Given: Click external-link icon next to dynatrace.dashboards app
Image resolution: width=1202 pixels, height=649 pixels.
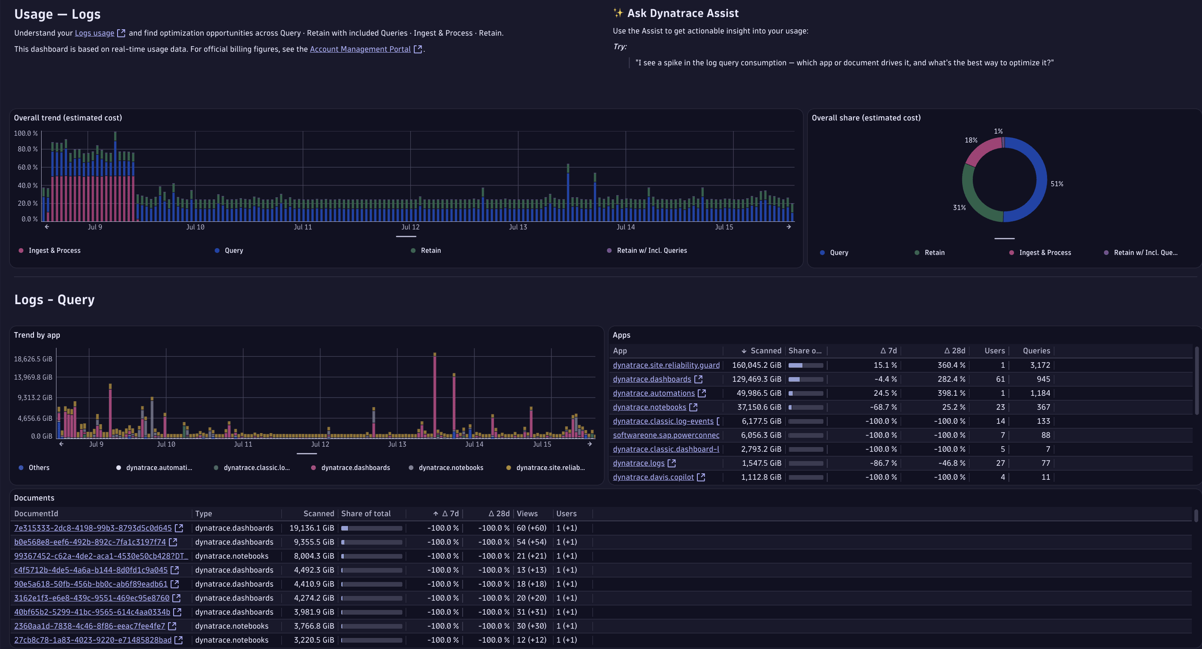Looking at the screenshot, I should (x=698, y=379).
